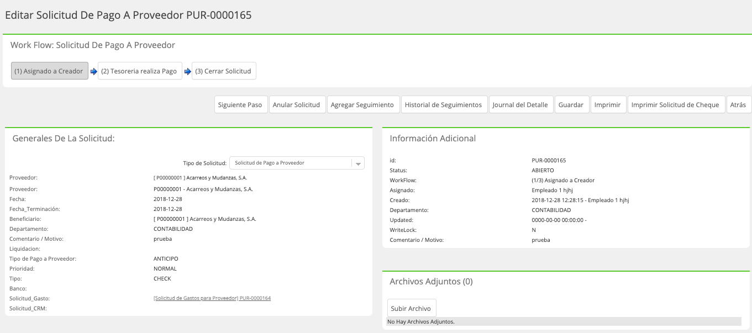Viewport: 752px width, 333px height.
Task: Click the Tipo value CHECK
Action: click(x=162, y=279)
